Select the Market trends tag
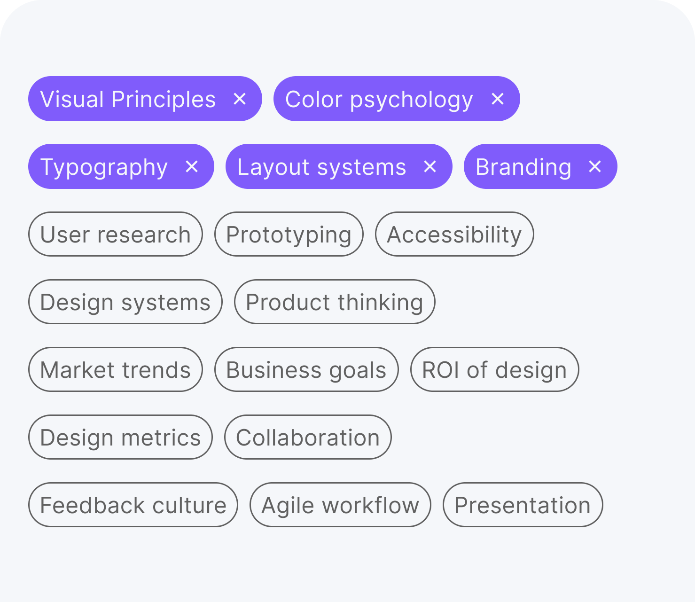 click(x=115, y=369)
